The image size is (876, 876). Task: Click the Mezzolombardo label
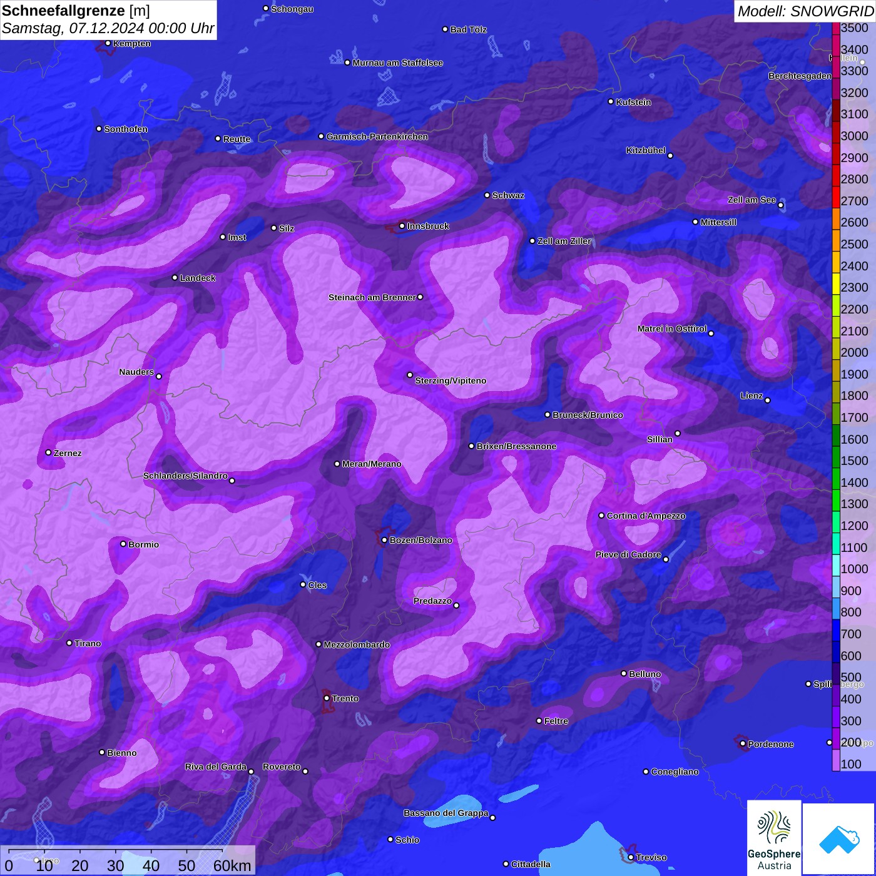pos(357,644)
